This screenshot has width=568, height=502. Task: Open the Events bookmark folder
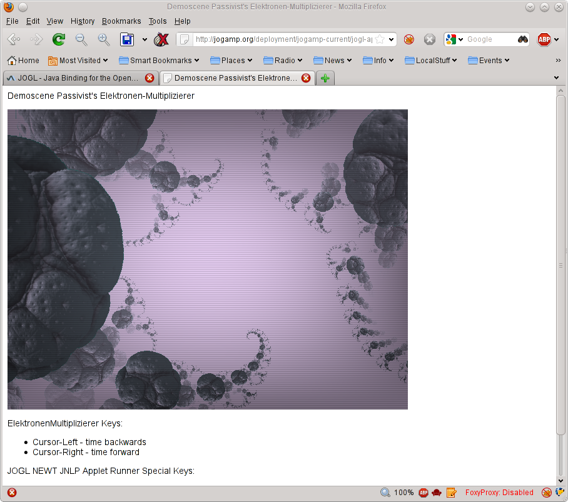pyautogui.click(x=489, y=61)
